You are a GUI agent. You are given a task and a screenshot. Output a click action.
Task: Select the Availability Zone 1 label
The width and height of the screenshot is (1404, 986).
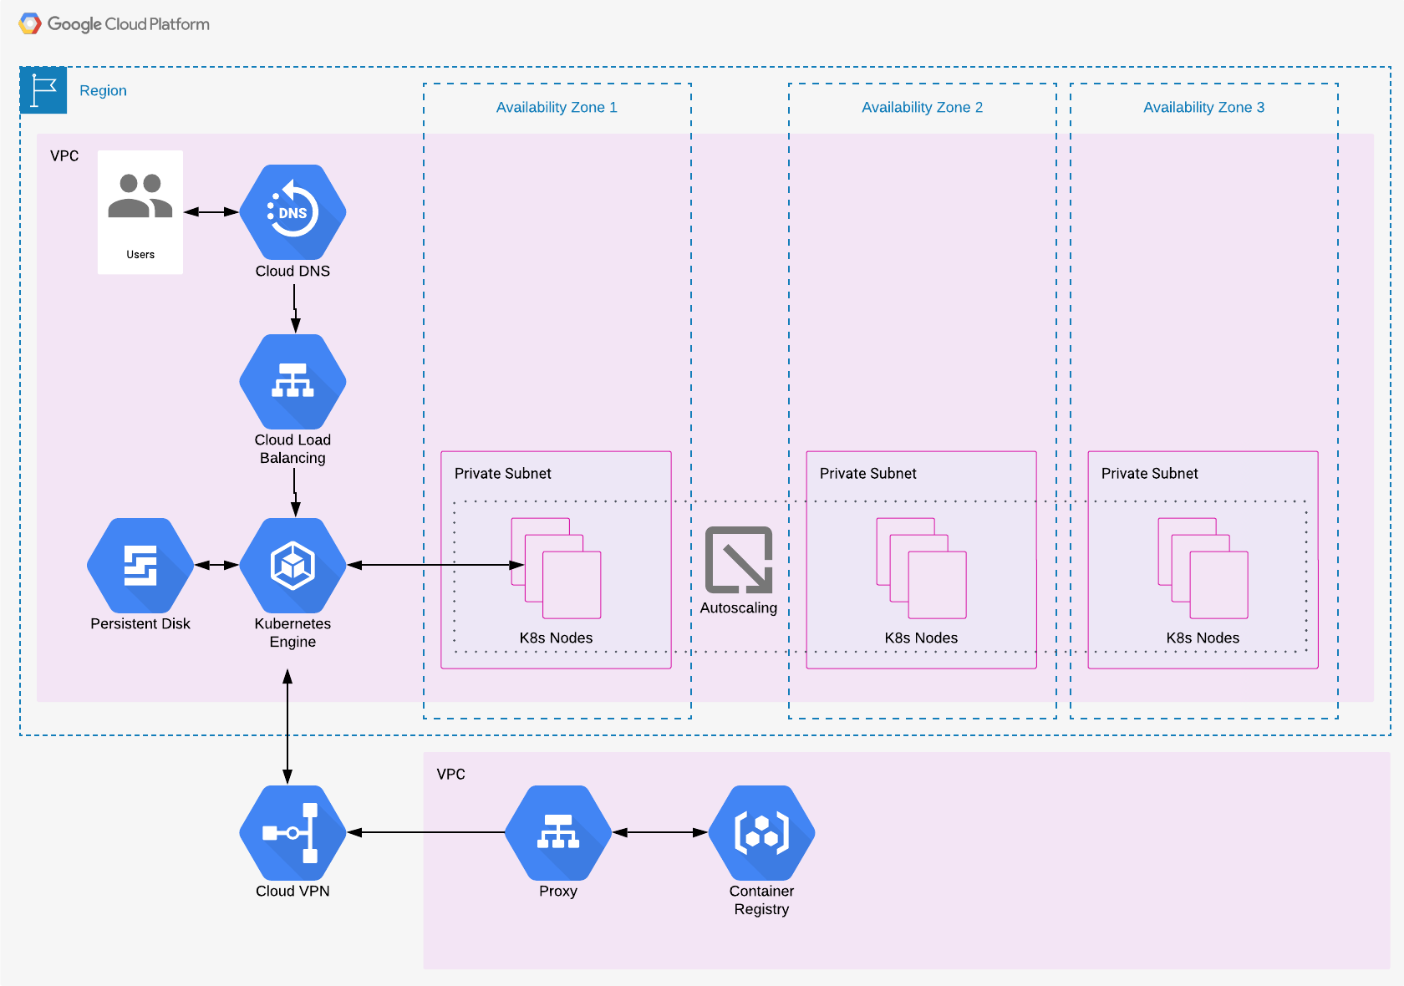coord(557,107)
